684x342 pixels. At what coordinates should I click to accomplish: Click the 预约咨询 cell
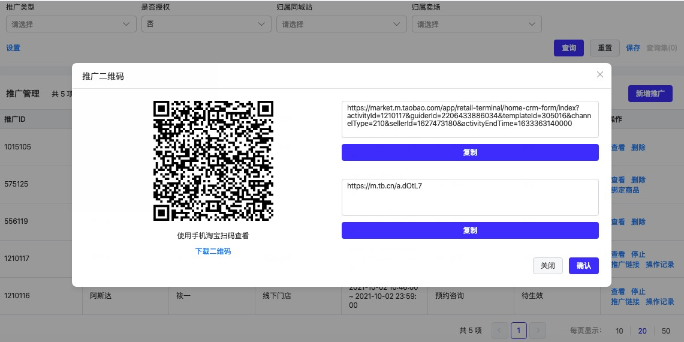click(x=450, y=296)
